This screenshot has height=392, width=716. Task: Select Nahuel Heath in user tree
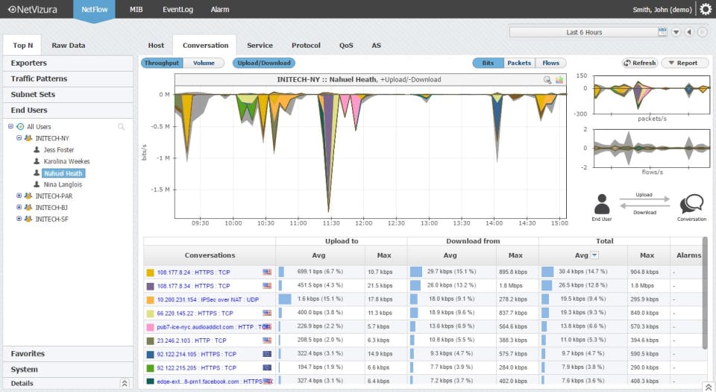tap(63, 173)
